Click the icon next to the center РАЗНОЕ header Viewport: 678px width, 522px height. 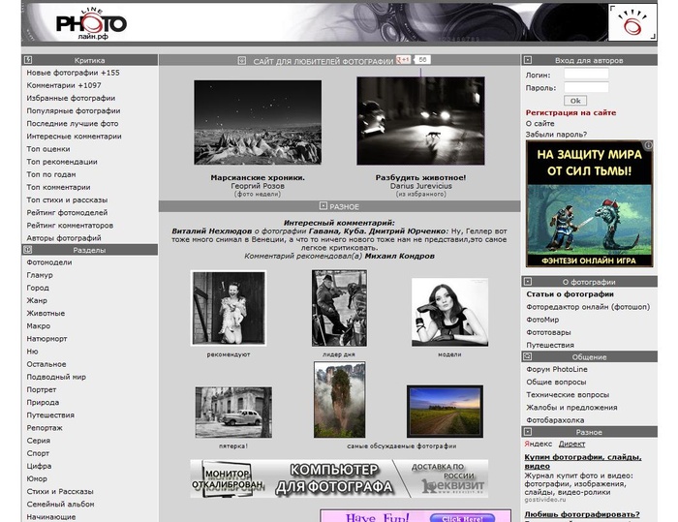click(323, 206)
